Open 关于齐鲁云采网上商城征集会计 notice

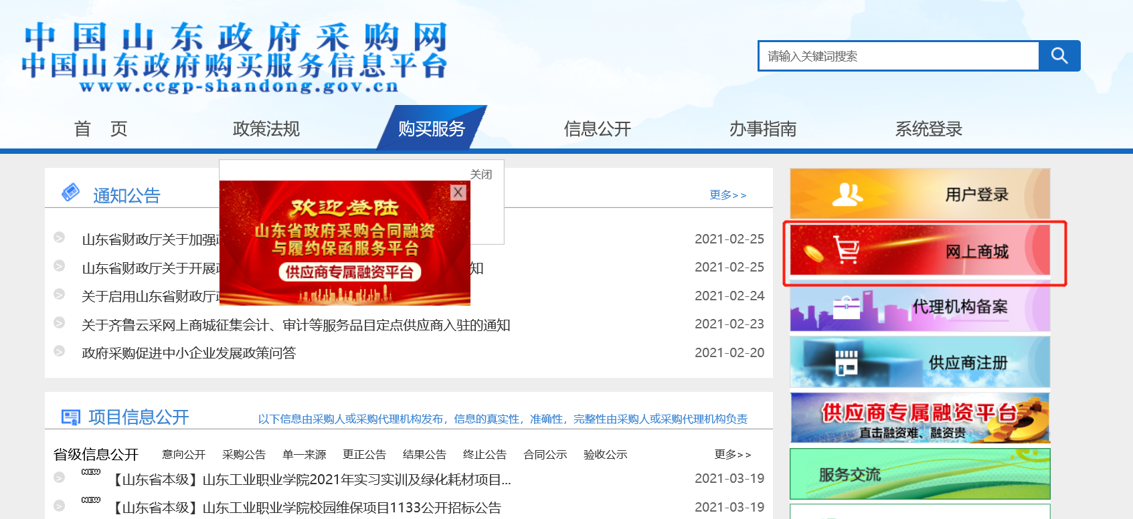pos(296,325)
